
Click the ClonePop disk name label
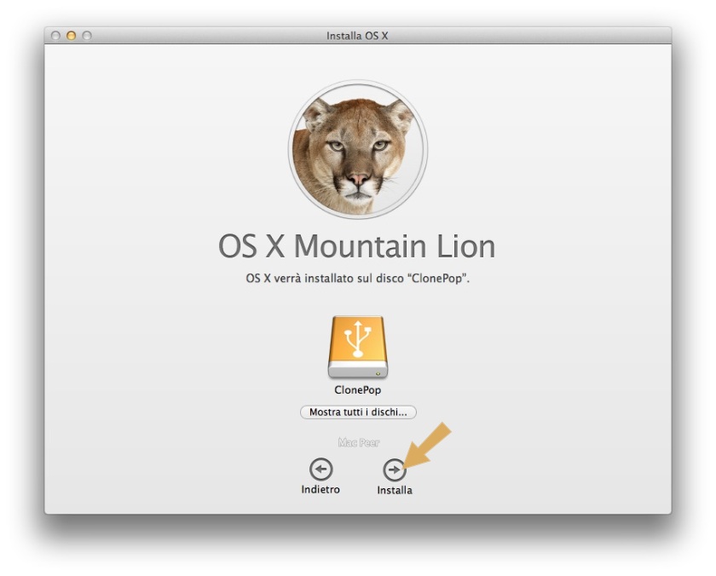point(357,389)
